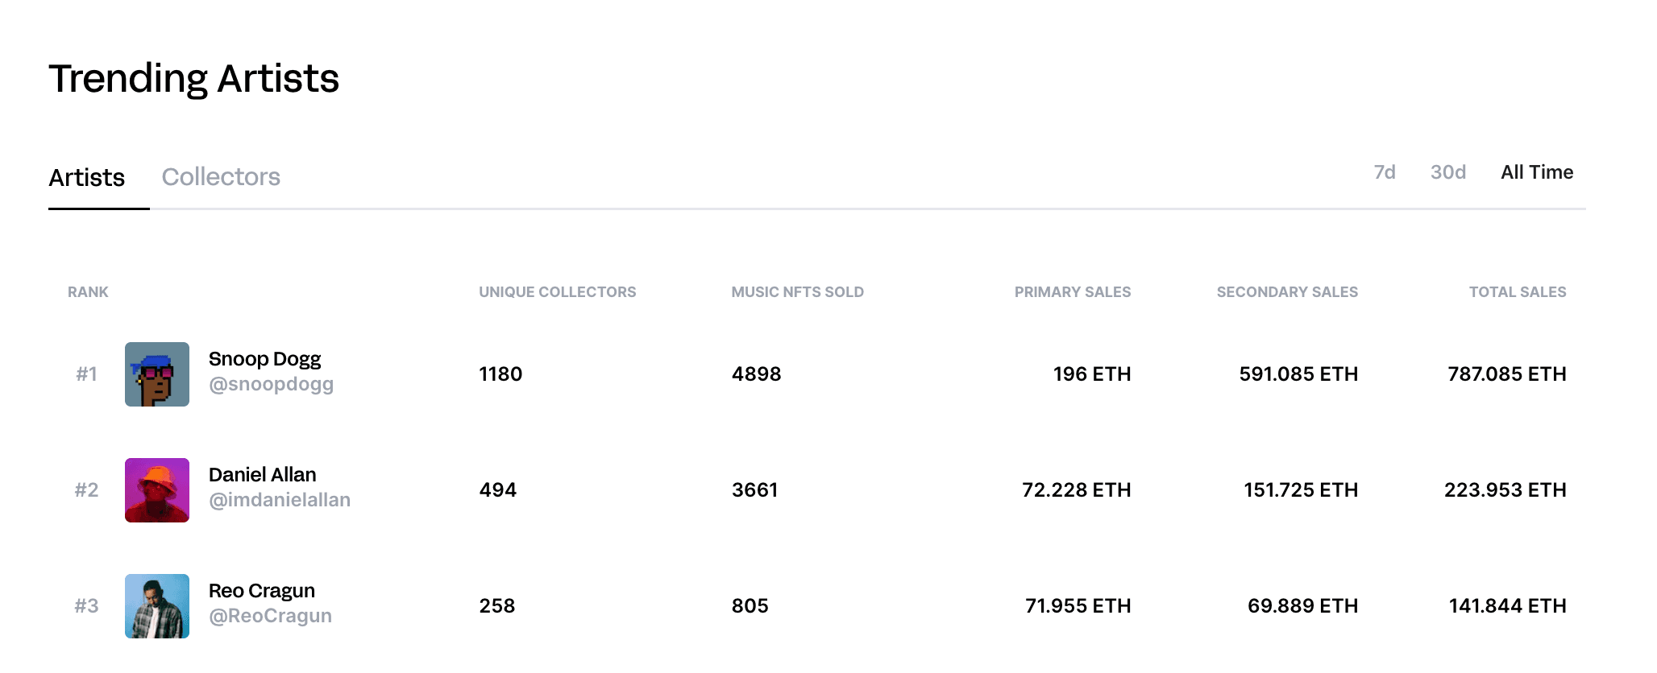1657x673 pixels.
Task: Open the @ReoCragun handle link
Action: click(x=270, y=616)
